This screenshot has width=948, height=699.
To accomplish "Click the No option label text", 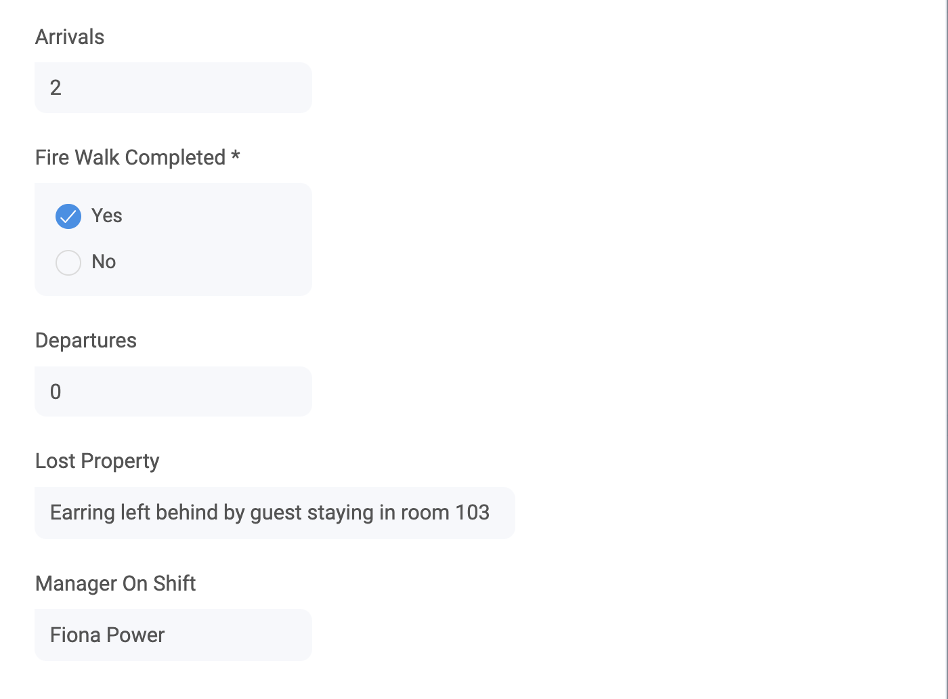I will coord(104,261).
